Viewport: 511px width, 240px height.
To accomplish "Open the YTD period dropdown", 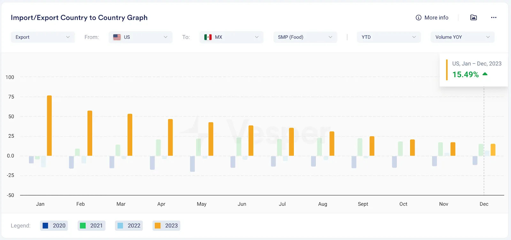I will click(389, 37).
